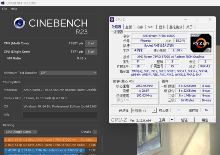Open the arrow beside the 工具 button

172,120
